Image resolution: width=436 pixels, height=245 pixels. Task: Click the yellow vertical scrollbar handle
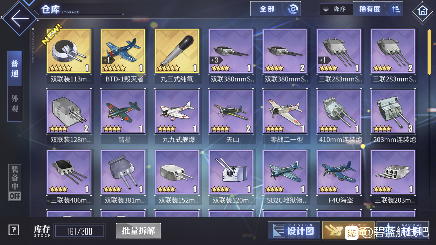[x=429, y=52]
